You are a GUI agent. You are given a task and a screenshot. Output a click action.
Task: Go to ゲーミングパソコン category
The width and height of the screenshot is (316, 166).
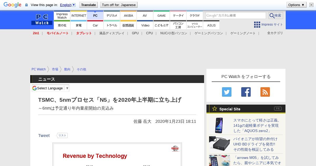click(209, 33)
